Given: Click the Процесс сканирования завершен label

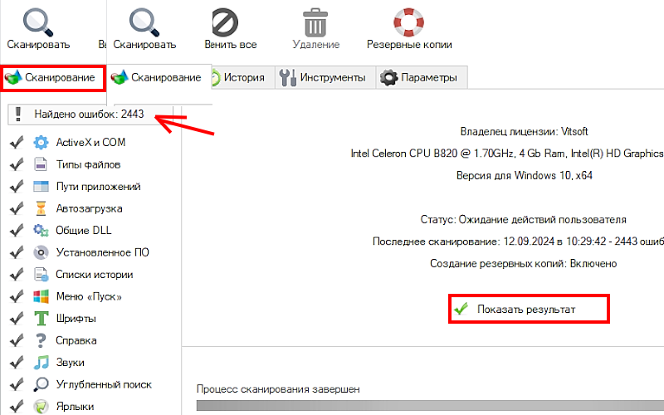Looking at the screenshot, I should click(x=278, y=388).
